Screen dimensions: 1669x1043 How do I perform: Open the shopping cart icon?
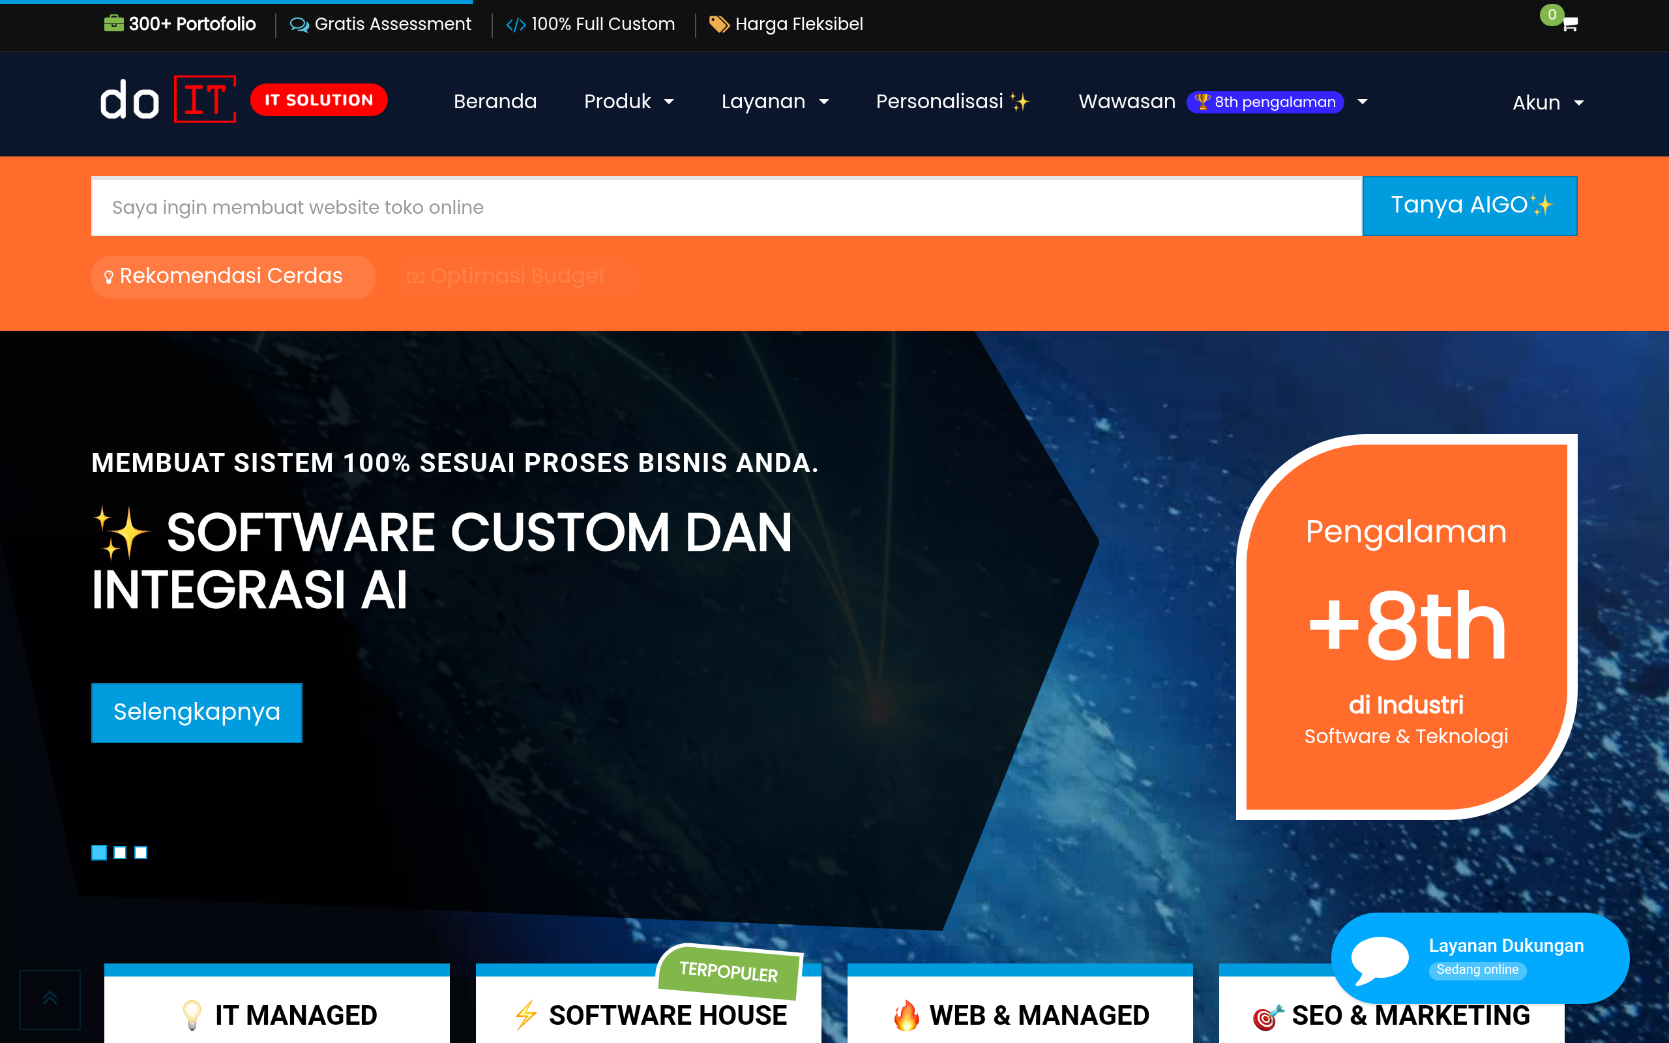pyautogui.click(x=1570, y=24)
